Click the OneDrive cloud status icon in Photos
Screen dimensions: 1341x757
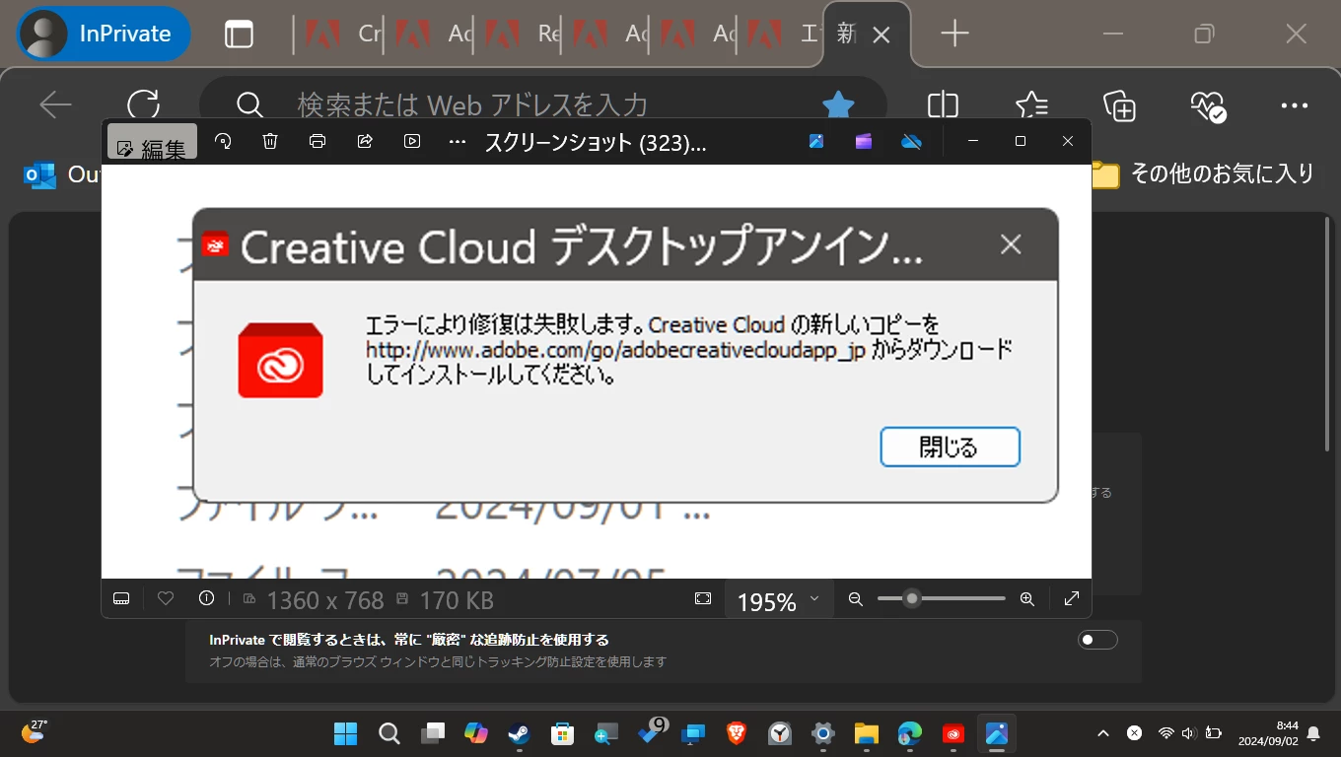tap(911, 142)
